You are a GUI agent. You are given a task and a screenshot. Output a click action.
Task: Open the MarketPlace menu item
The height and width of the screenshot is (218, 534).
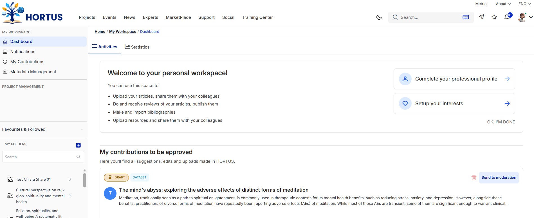point(178,17)
